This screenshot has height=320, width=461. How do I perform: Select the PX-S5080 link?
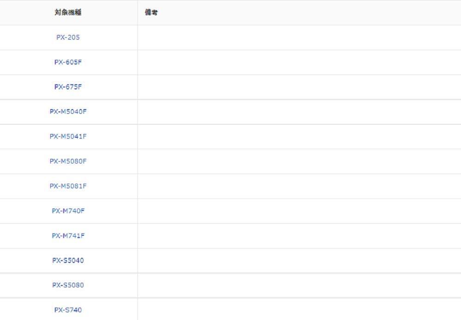pyautogui.click(x=68, y=285)
